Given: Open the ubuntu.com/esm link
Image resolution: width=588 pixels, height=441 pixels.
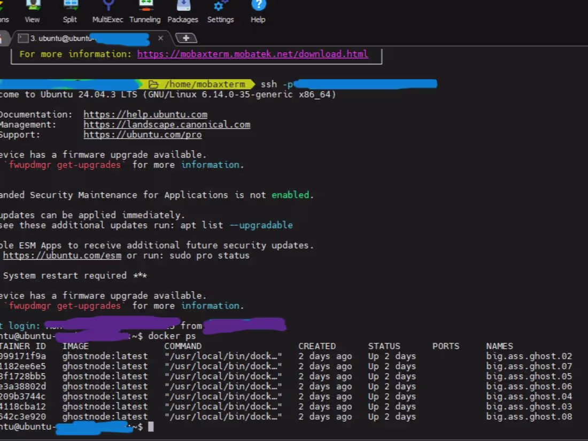Looking at the screenshot, I should tap(62, 256).
